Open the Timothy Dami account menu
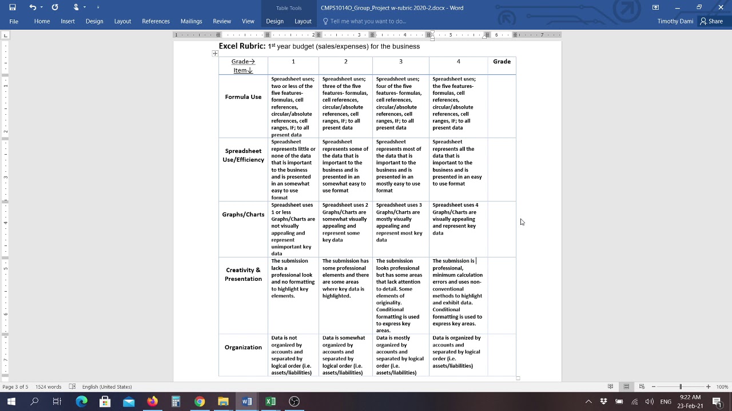The height and width of the screenshot is (411, 732). tap(675, 21)
